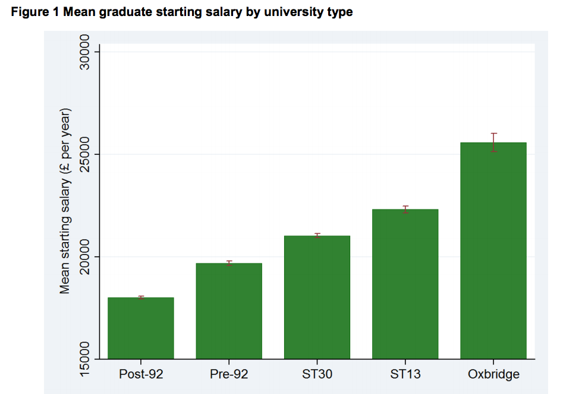This screenshot has width=582, height=394.
Task: Click the Post-92 error bar whisker
Action: pyautogui.click(x=141, y=297)
